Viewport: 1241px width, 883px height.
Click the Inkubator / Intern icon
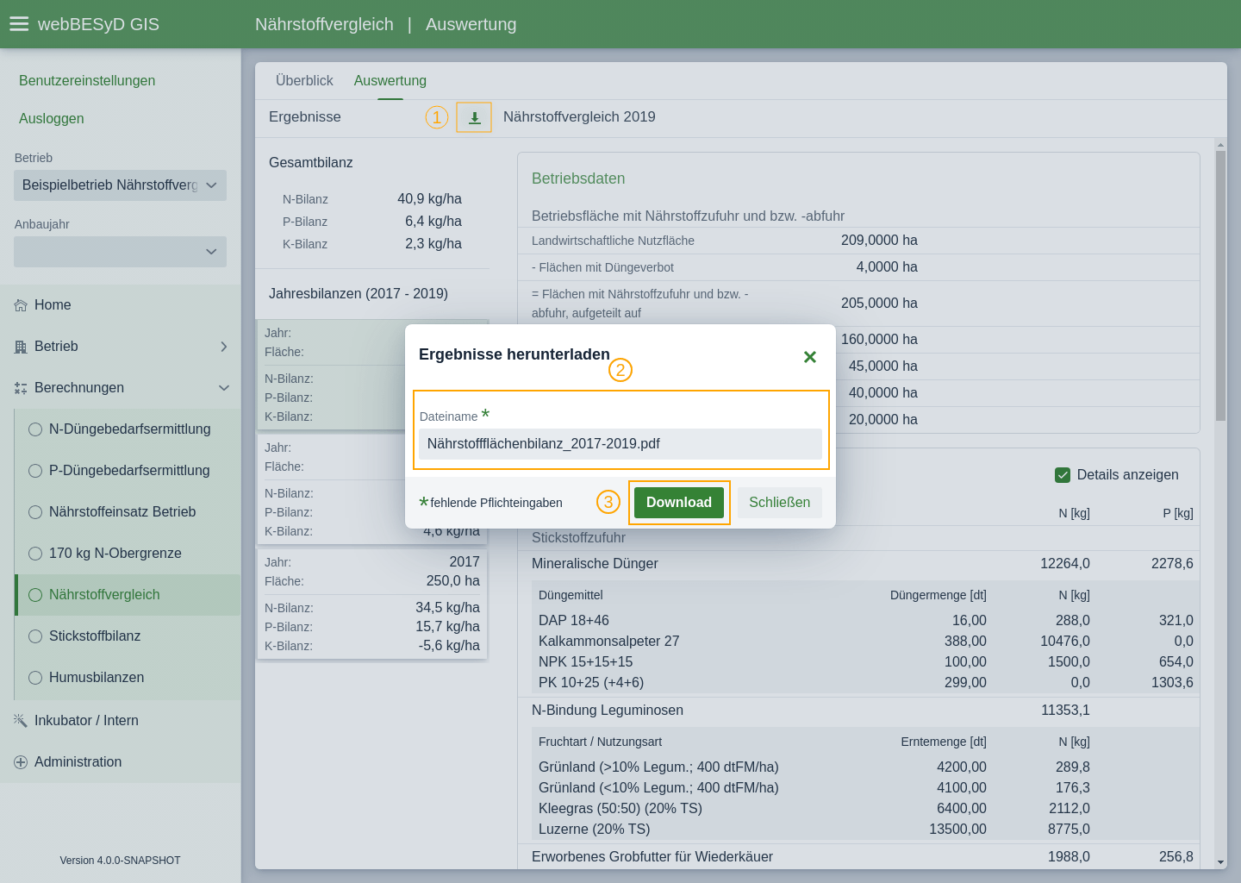(x=21, y=720)
